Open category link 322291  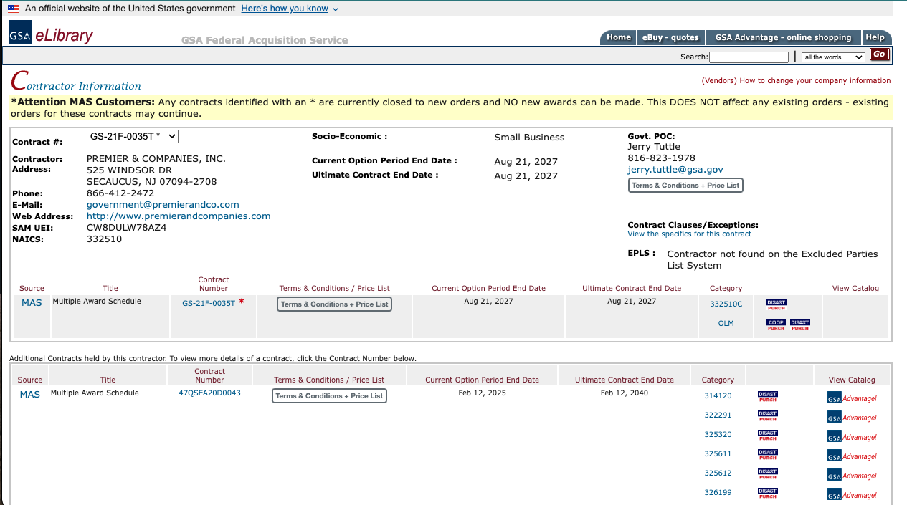pyautogui.click(x=718, y=415)
